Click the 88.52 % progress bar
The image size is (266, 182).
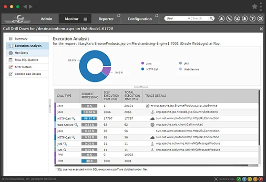[90, 118]
